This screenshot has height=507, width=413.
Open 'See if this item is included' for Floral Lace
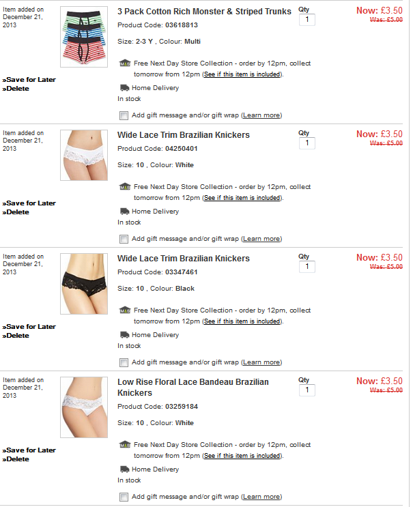pyautogui.click(x=242, y=456)
